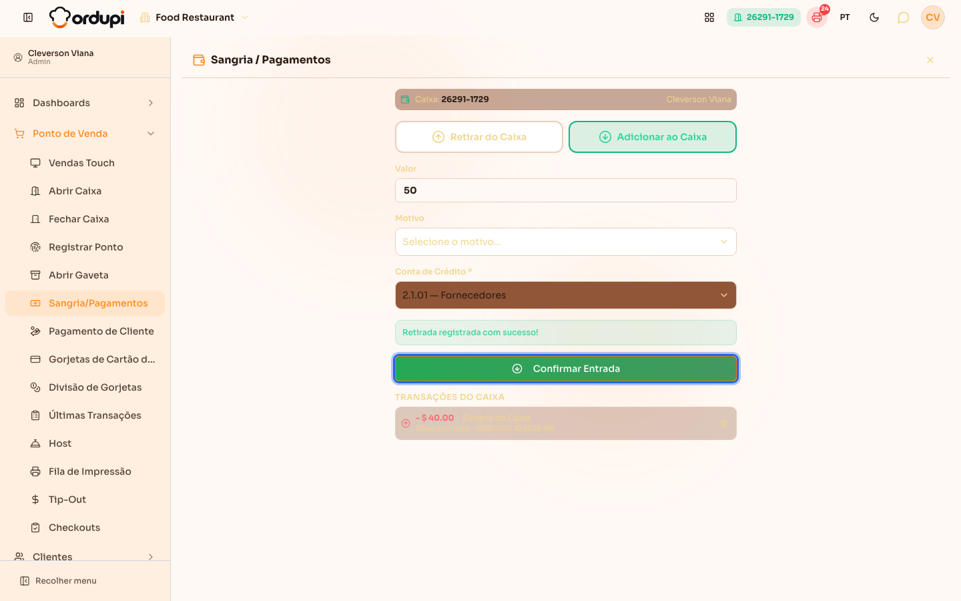961x601 pixels.
Task: Select Sangria/Pagamentos menu item
Action: click(85, 303)
